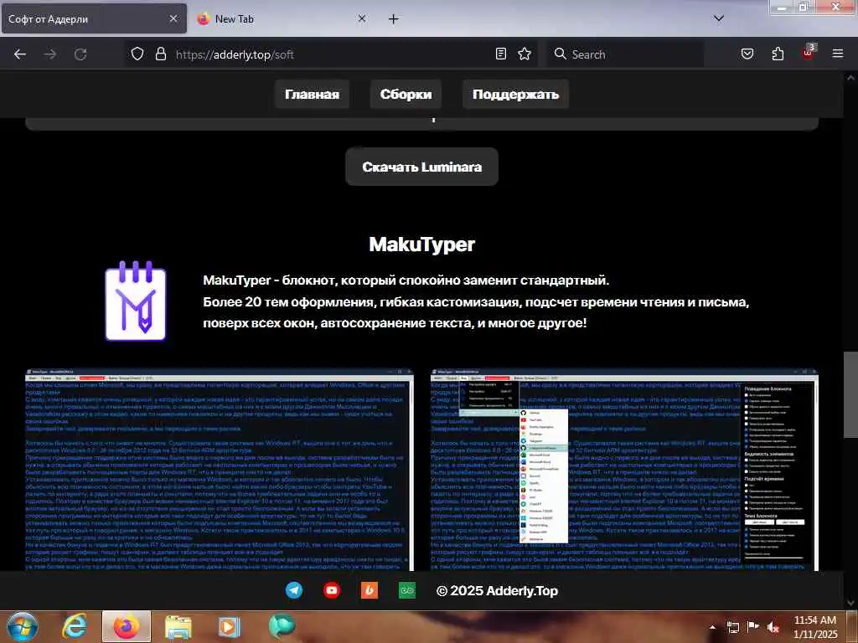Toggle Reader View icon

(501, 54)
